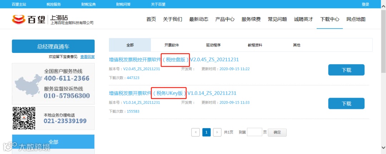Click the 登录 login link
The image size is (386, 154).
[x=365, y=4]
